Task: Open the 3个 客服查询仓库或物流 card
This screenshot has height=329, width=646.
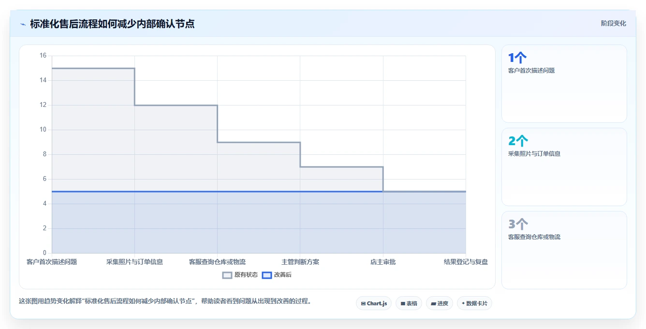Action: [x=564, y=250]
